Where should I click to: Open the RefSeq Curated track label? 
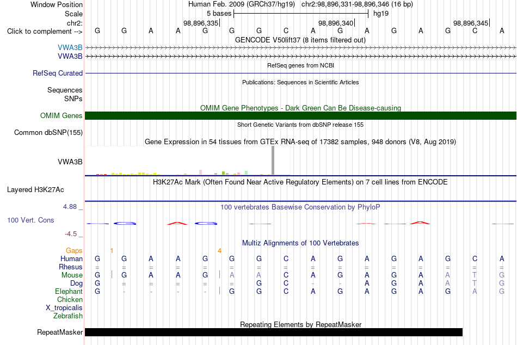point(57,73)
